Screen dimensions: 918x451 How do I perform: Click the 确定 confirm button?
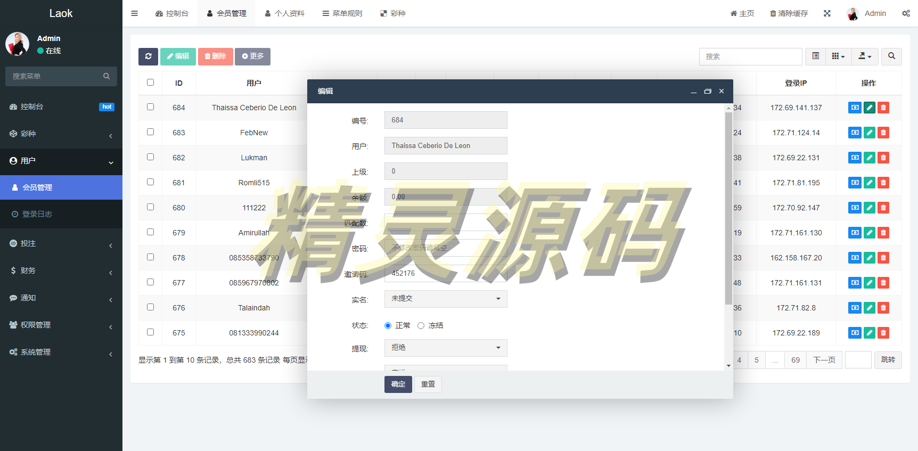398,384
